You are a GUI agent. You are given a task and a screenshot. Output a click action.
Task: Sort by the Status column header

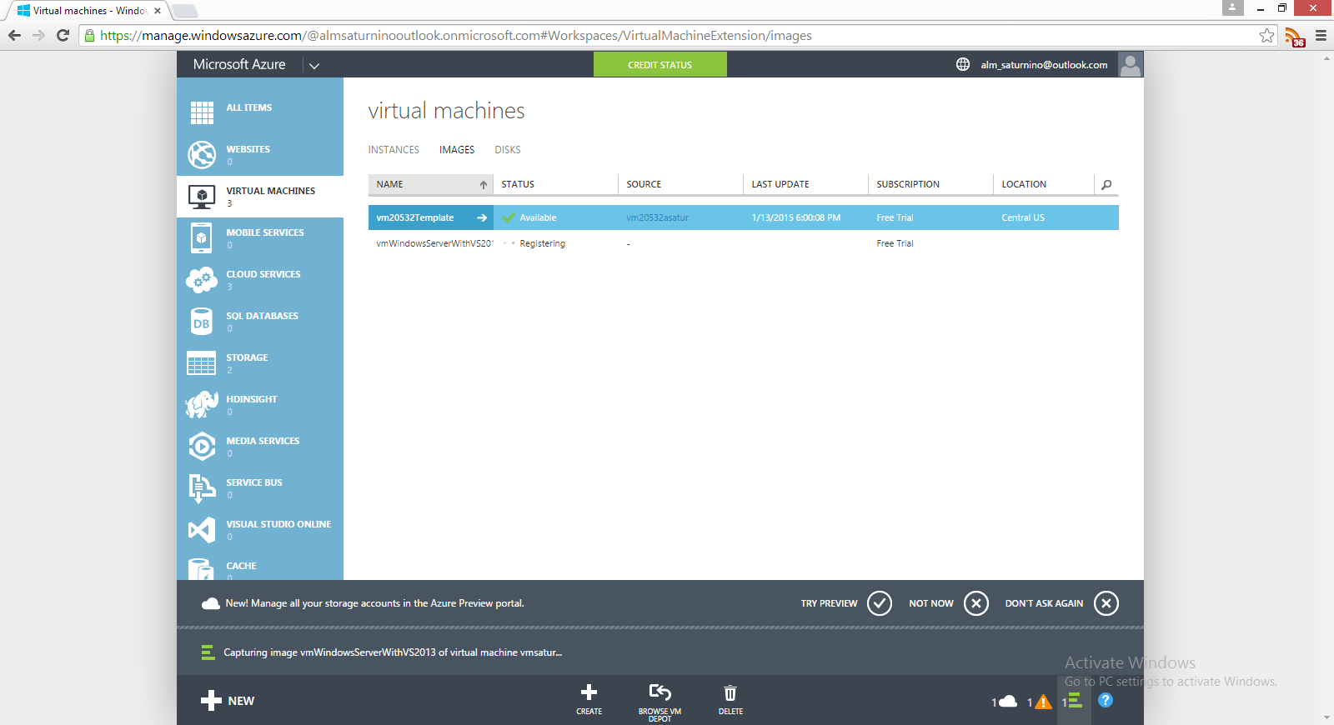pos(556,184)
